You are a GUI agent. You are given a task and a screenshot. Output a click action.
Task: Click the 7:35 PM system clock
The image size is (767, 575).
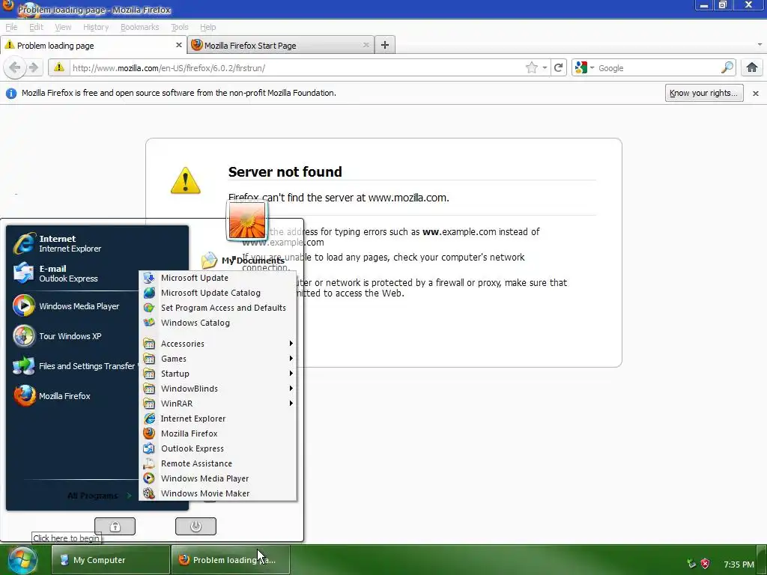pos(739,565)
